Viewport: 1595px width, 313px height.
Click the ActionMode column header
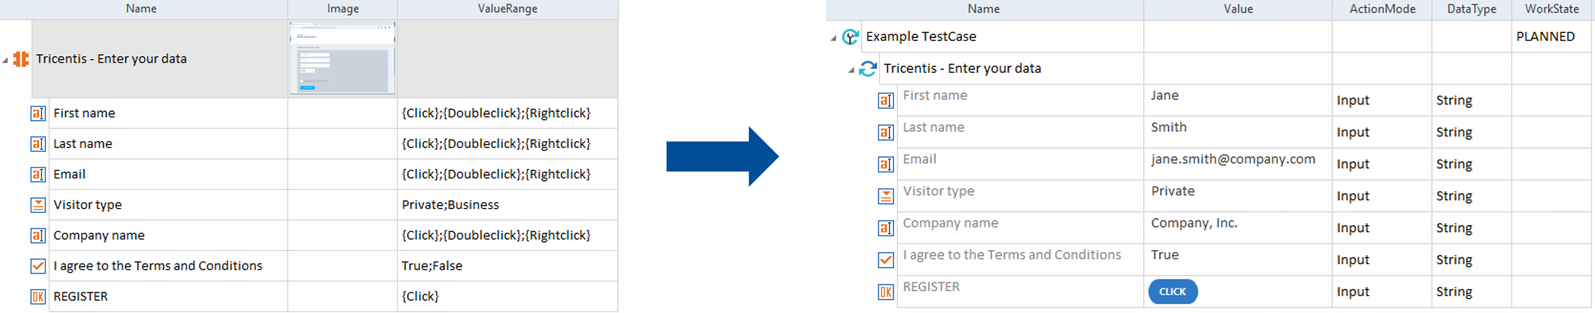[1381, 8]
